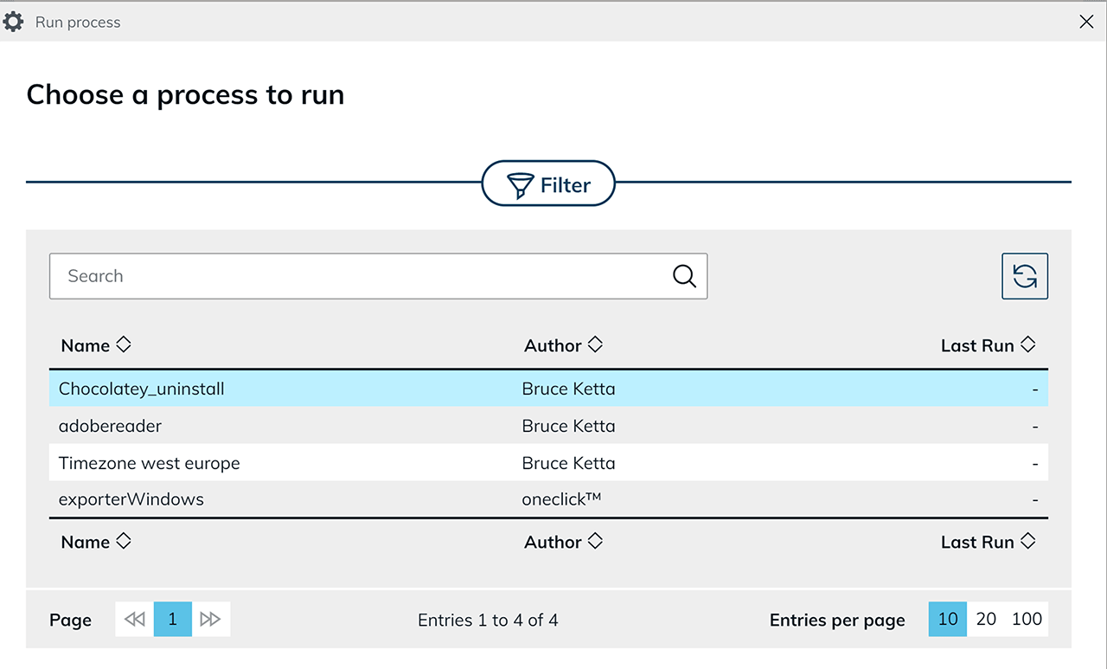This screenshot has height=669, width=1107.
Task: Click the magnifier search icon
Action: tap(684, 276)
